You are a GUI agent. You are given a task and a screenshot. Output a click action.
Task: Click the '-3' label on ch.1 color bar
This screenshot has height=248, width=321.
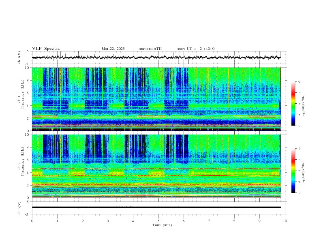(x=299, y=81)
